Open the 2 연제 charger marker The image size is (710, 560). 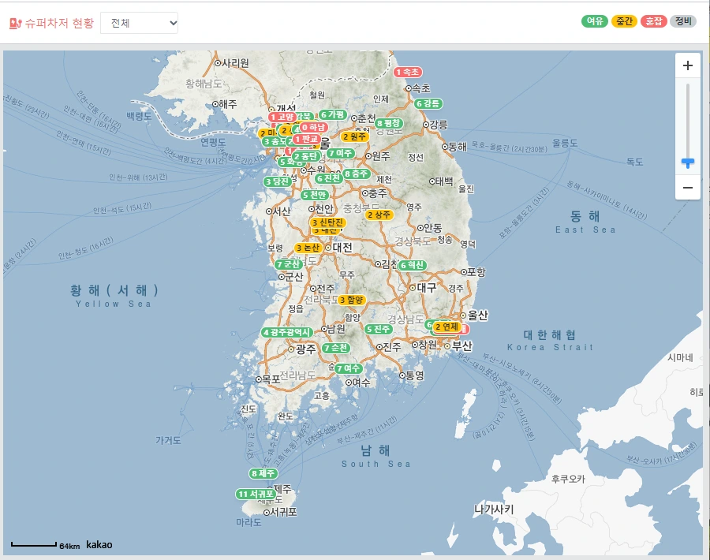447,327
